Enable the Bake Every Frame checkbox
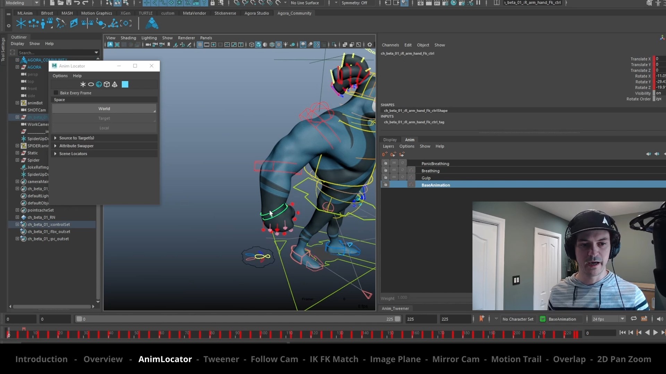 pyautogui.click(x=56, y=93)
